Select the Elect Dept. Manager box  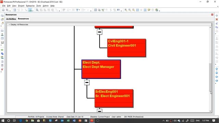[x=101, y=69]
